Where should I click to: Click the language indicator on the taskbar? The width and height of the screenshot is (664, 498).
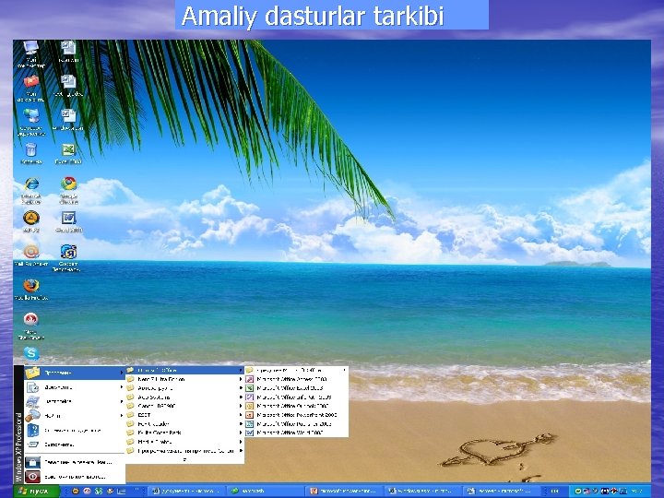coord(554,492)
